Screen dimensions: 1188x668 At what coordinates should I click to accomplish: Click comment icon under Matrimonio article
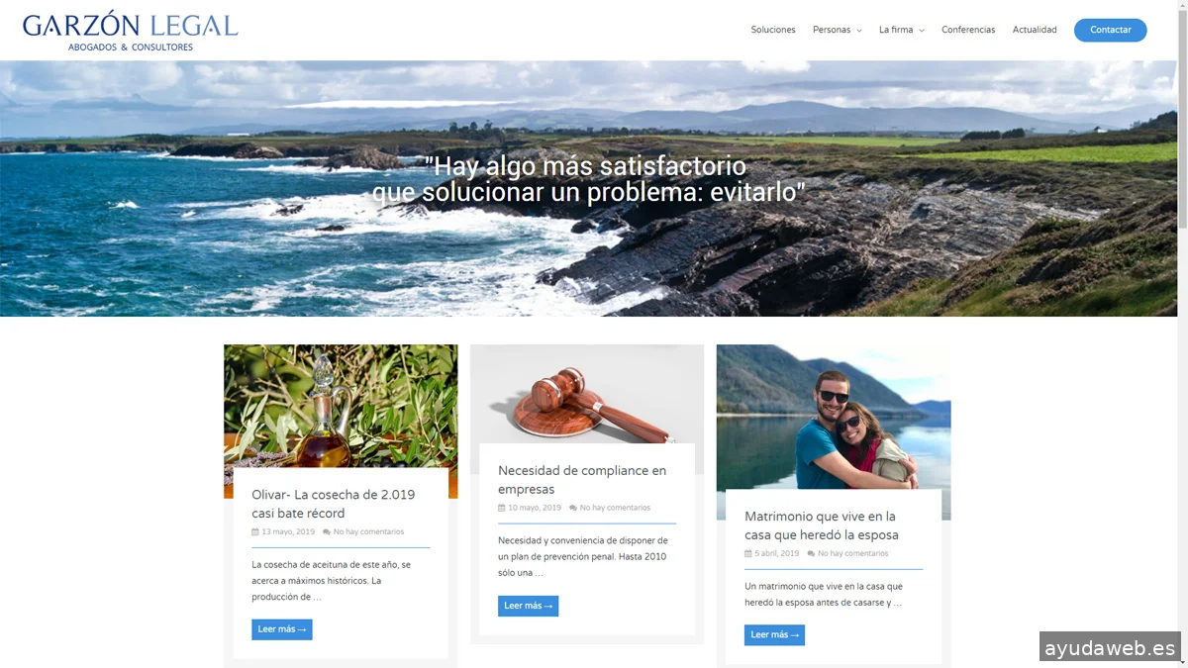pos(812,554)
